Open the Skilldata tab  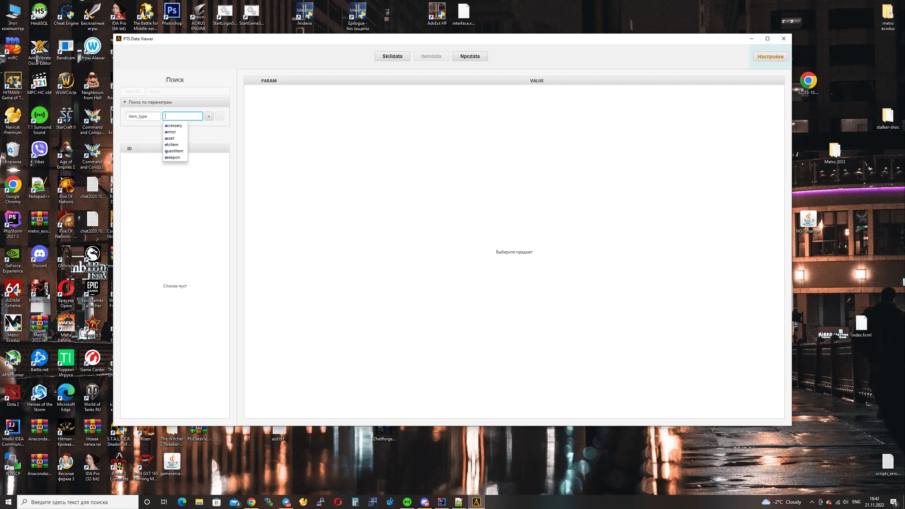(x=392, y=56)
